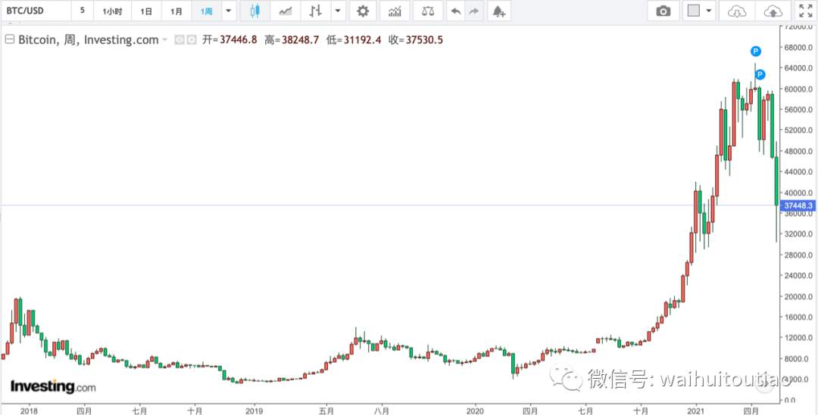The height and width of the screenshot is (415, 818).
Task: Select the 1小时 interval
Action: 112,11
